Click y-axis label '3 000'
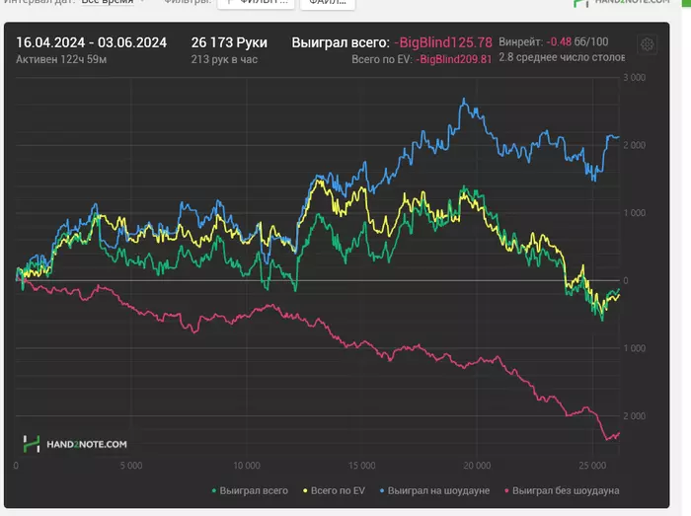This screenshot has width=691, height=516. click(x=634, y=78)
